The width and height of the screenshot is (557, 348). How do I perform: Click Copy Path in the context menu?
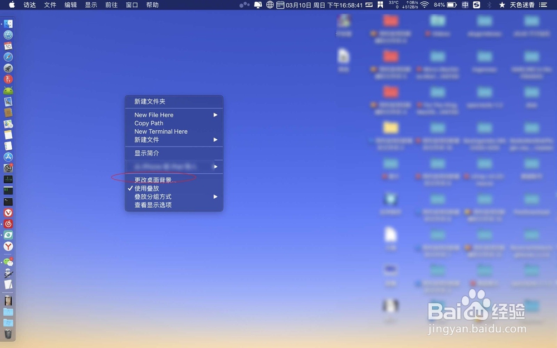(x=149, y=123)
